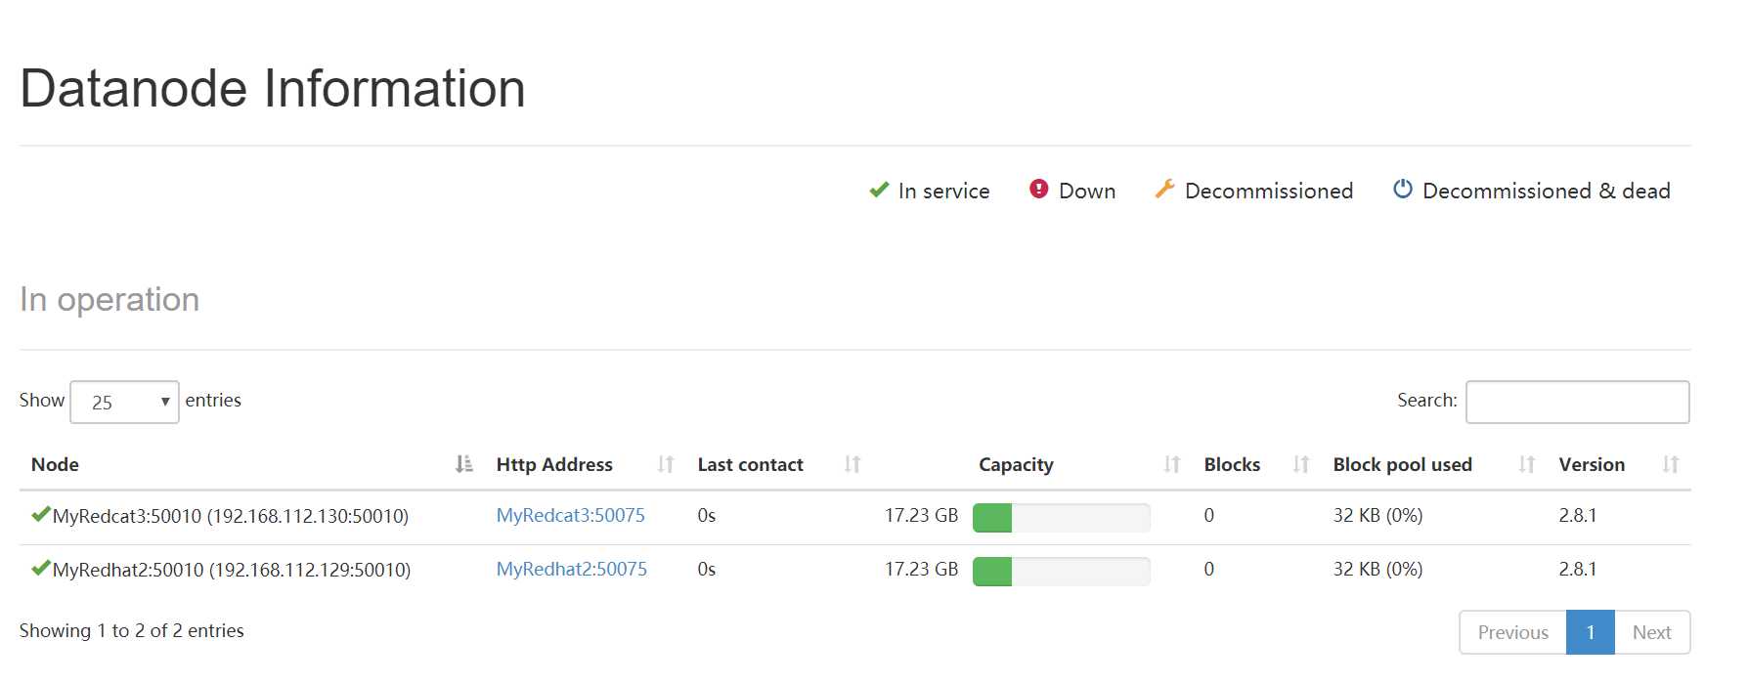Open the MyRedcat3:50075 link
The width and height of the screenshot is (1749, 684).
(570, 515)
